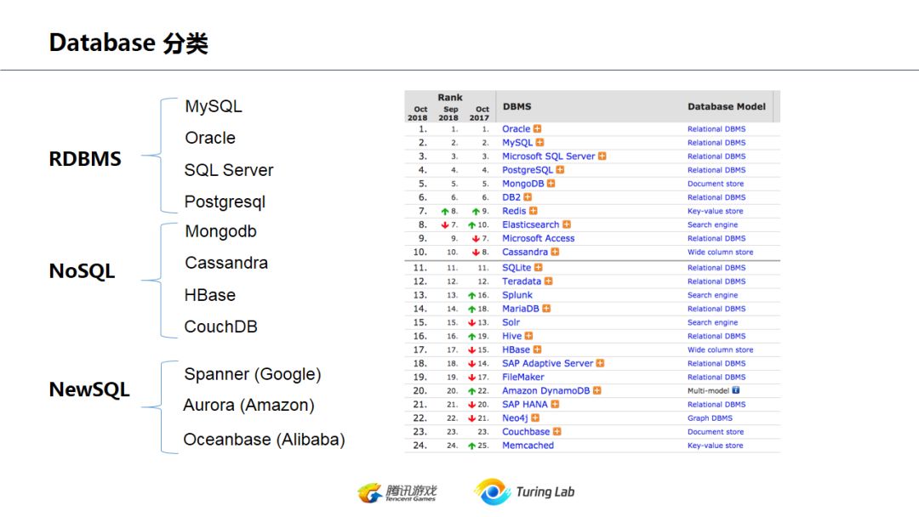Open the FileMaker link
This screenshot has width=919, height=517.
point(522,377)
